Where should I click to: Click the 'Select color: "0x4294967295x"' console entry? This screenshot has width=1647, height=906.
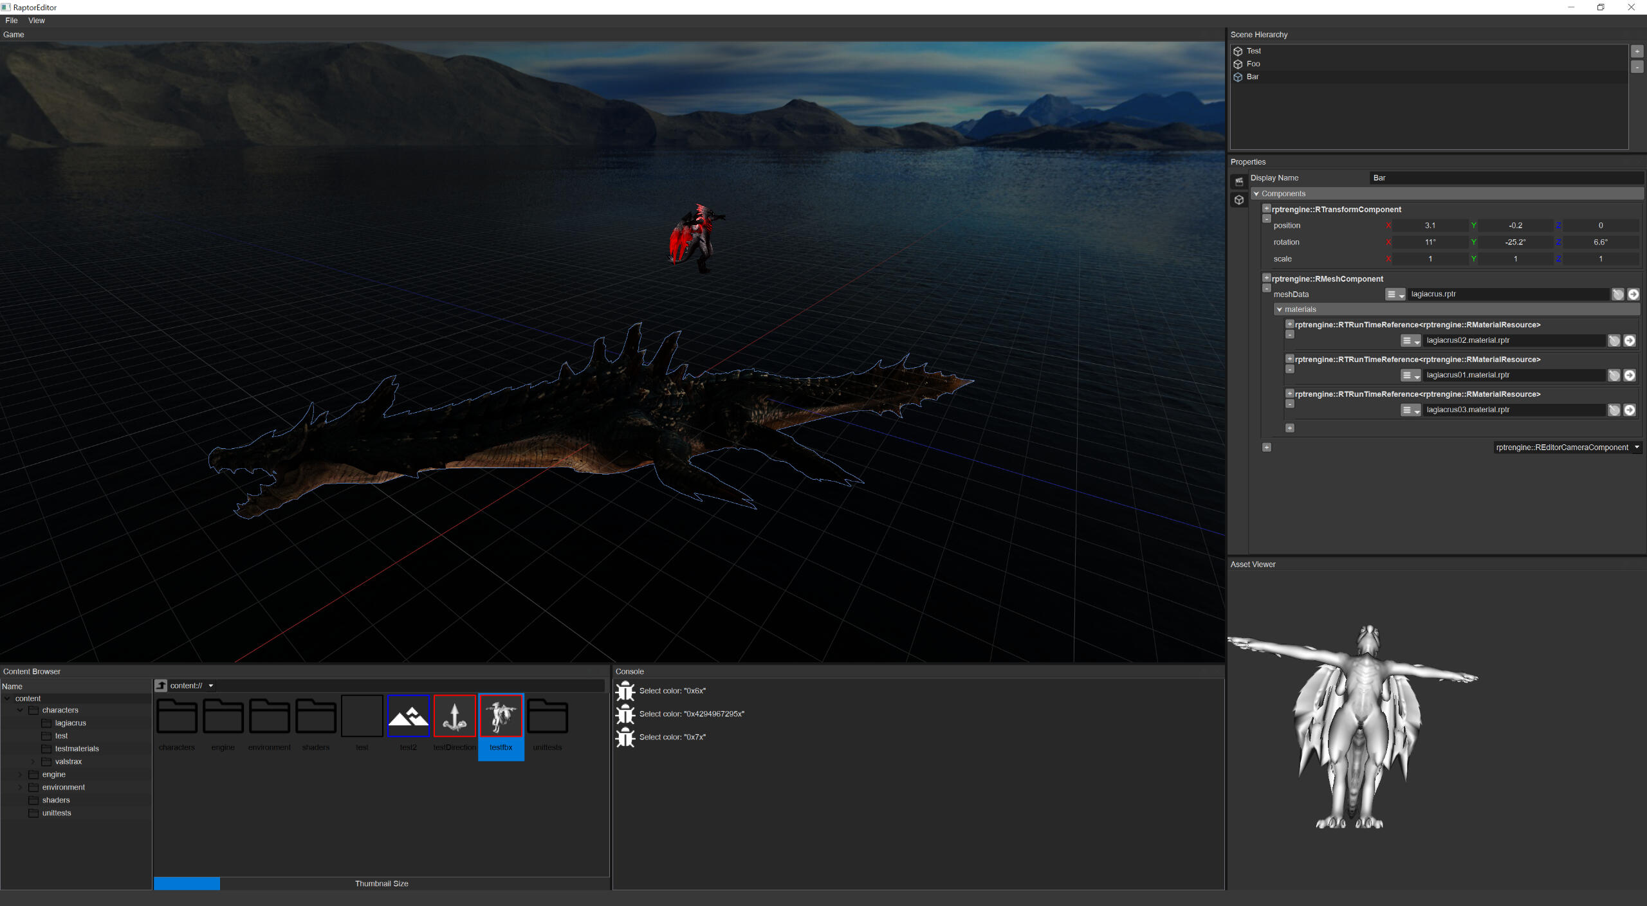pyautogui.click(x=692, y=714)
